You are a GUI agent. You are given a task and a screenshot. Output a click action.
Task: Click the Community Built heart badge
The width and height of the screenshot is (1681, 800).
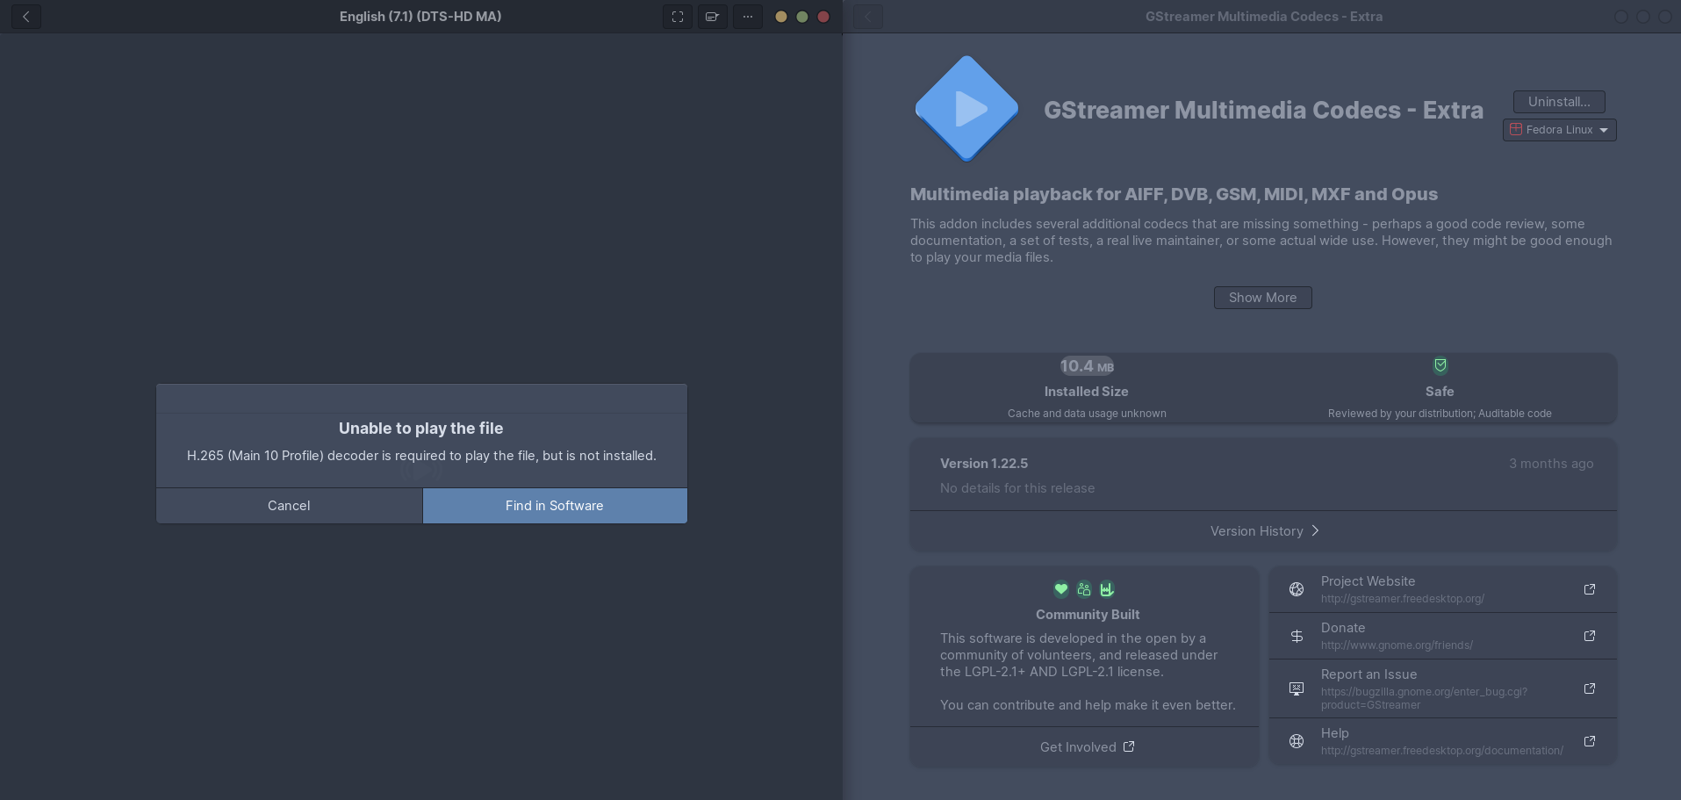[1061, 589]
